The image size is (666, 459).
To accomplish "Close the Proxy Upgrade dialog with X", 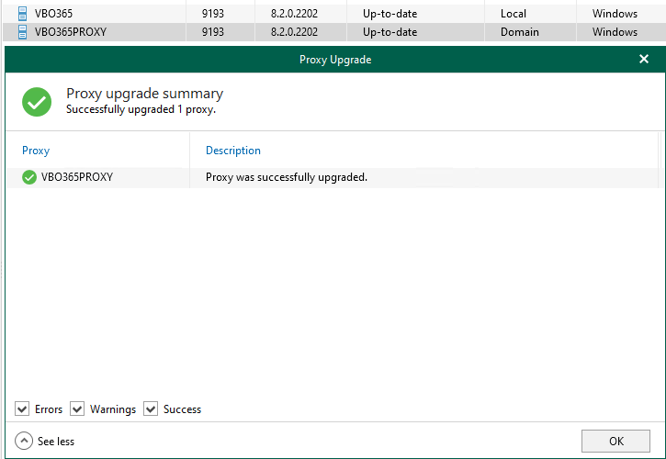I will [x=644, y=60].
